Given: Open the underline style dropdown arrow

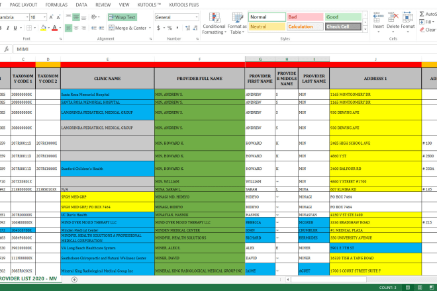Looking at the screenshot, I should click(21, 28).
